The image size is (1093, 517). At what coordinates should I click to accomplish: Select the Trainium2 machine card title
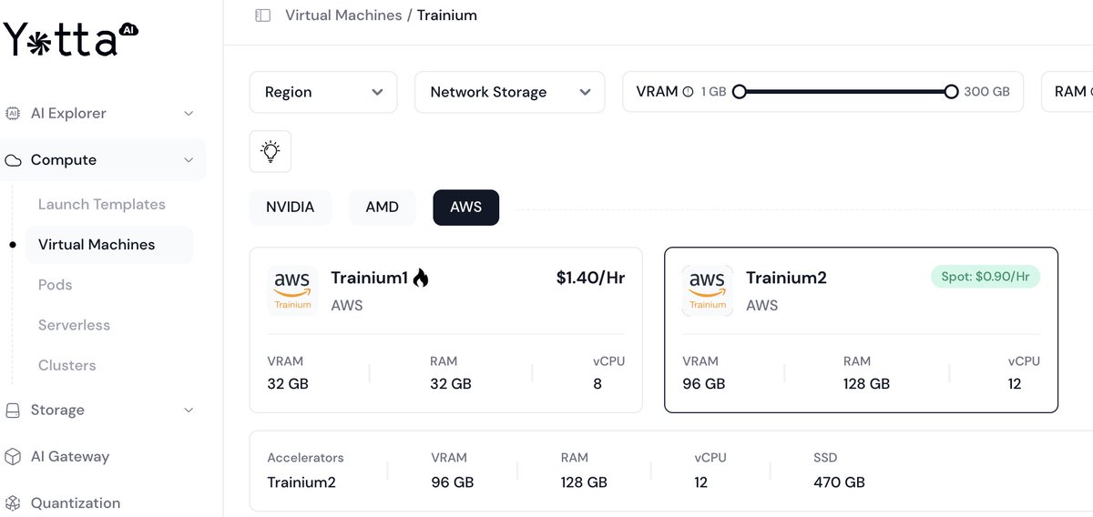coord(786,278)
